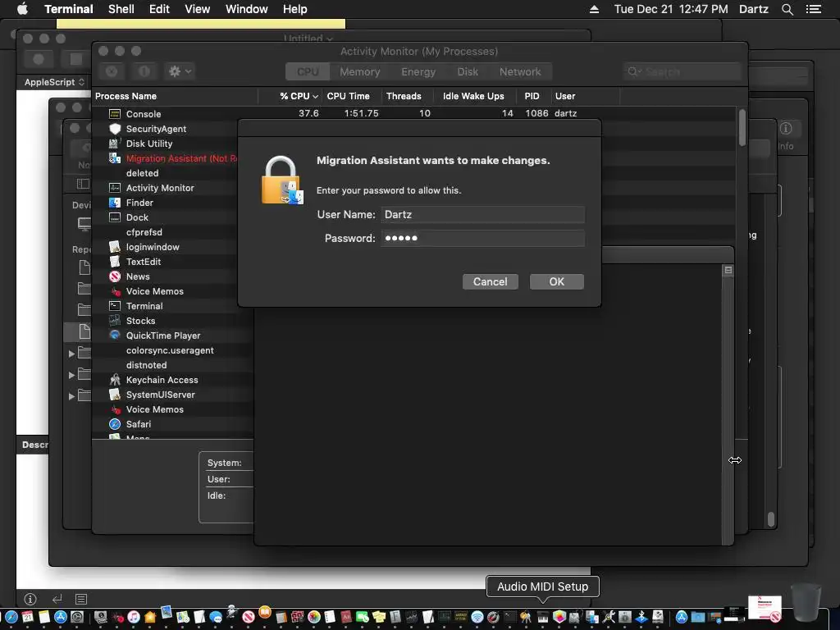Click the Activity Monitor search field

[x=682, y=71]
